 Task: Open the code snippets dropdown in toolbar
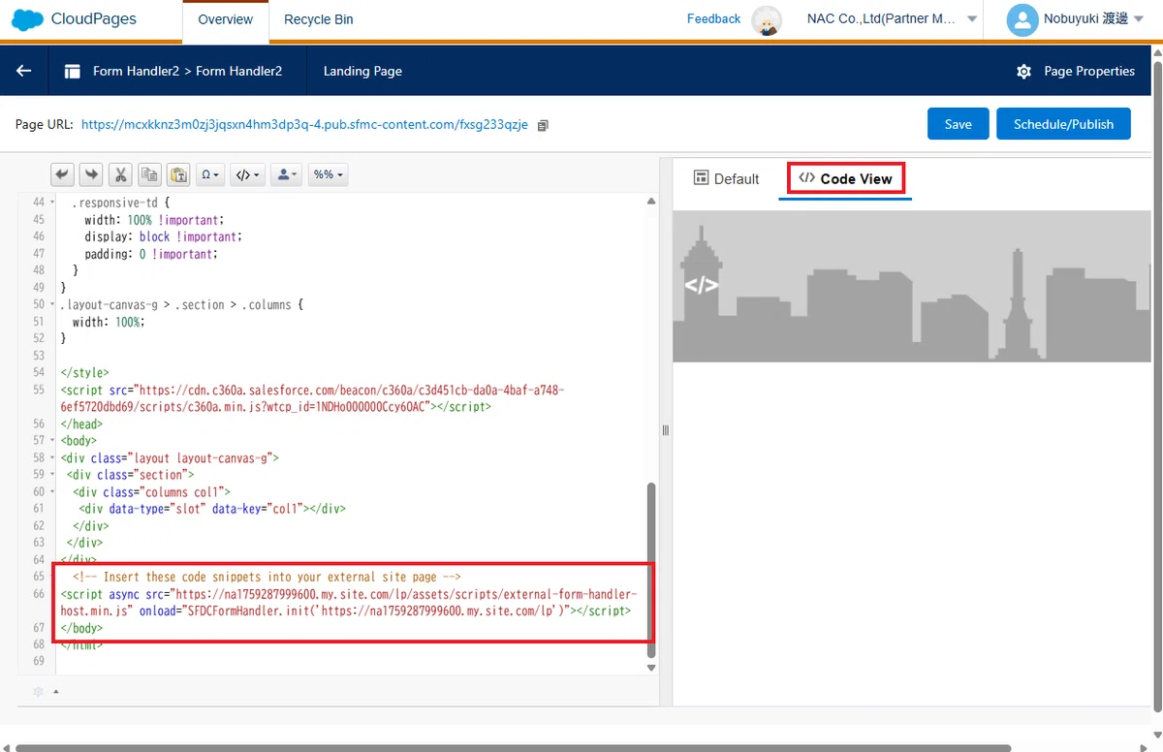pos(248,174)
